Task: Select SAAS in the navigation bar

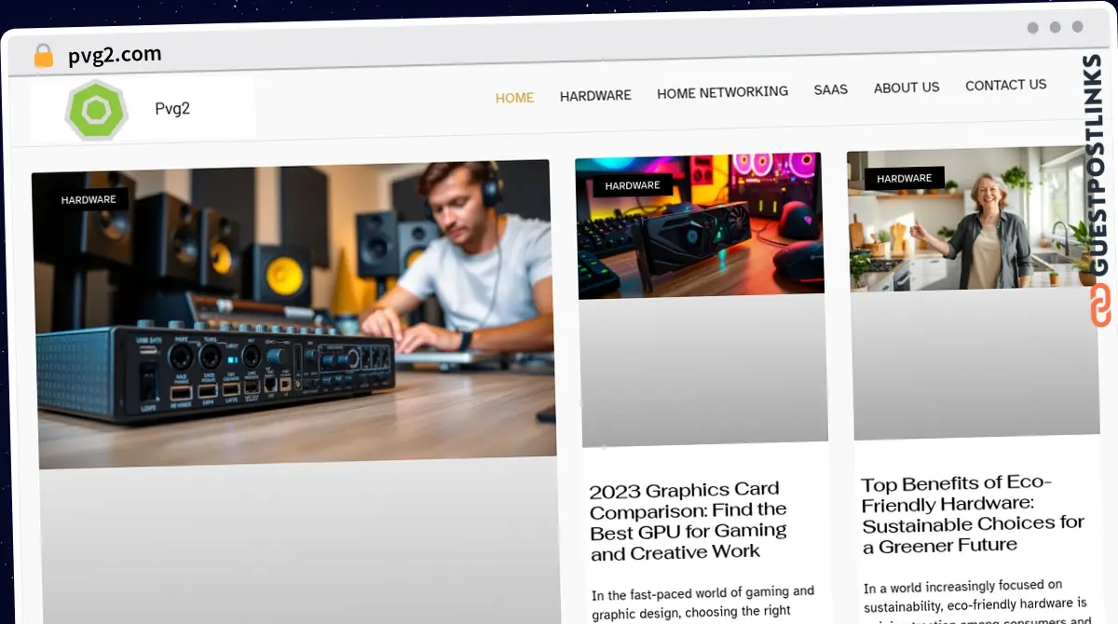Action: [830, 89]
